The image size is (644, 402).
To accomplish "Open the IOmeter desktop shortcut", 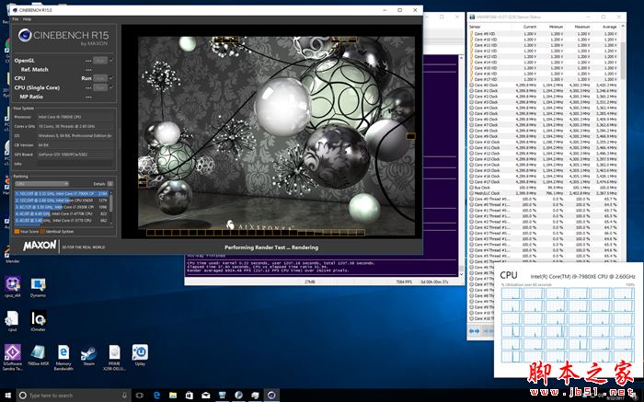I will click(39, 321).
